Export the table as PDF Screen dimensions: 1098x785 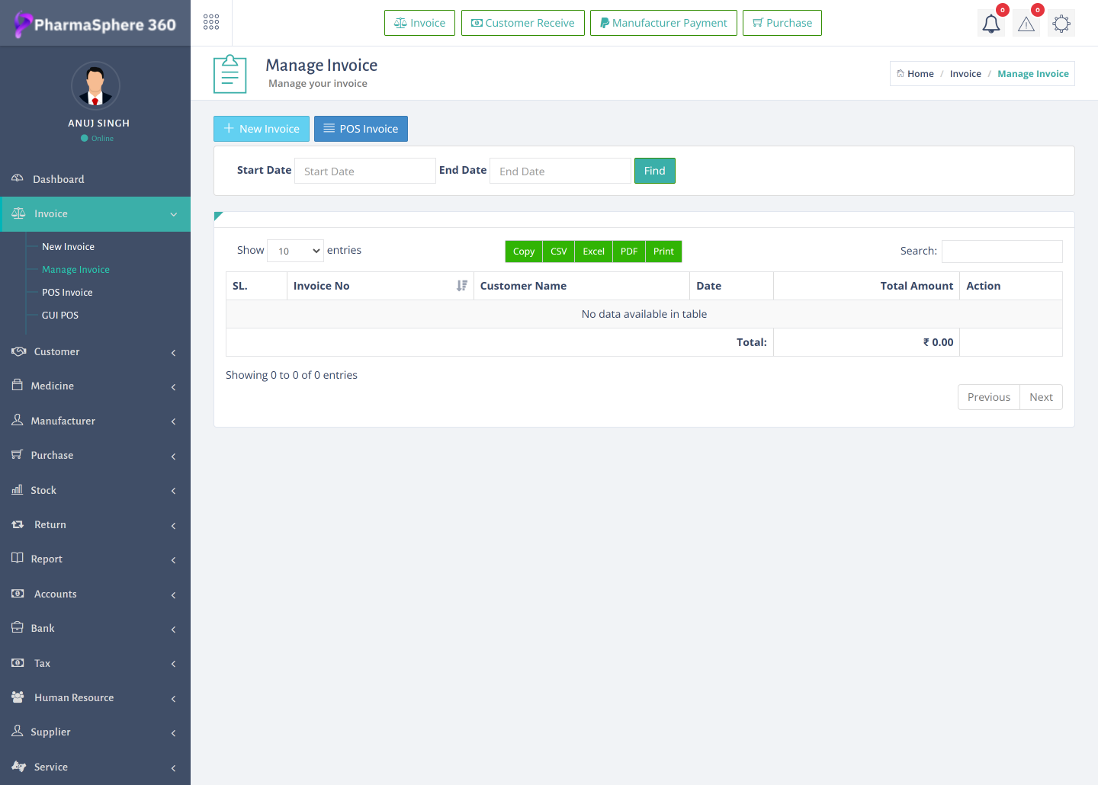[x=628, y=252]
